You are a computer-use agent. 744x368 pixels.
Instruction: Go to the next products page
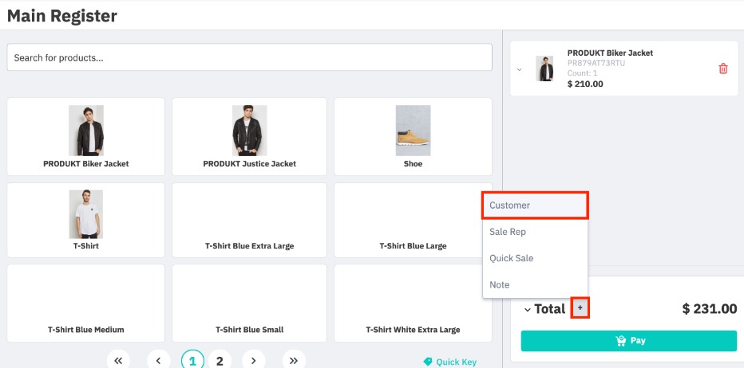[253, 360]
